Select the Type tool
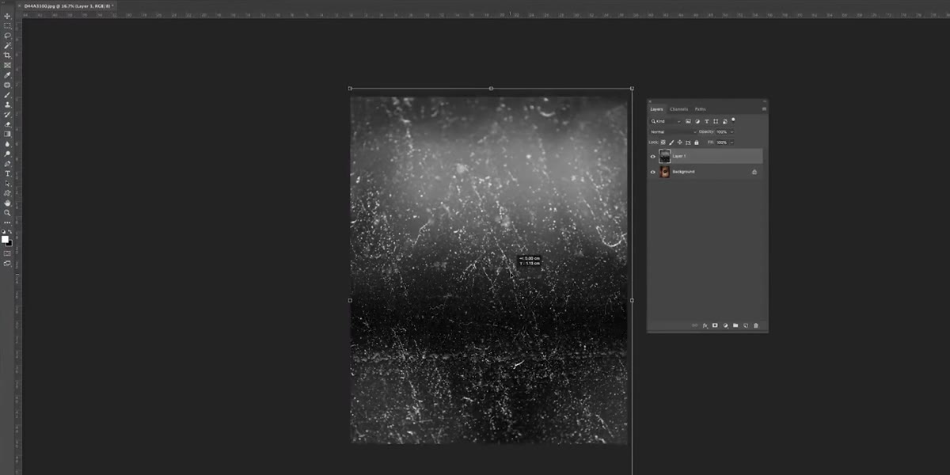The image size is (950, 475). (8, 173)
